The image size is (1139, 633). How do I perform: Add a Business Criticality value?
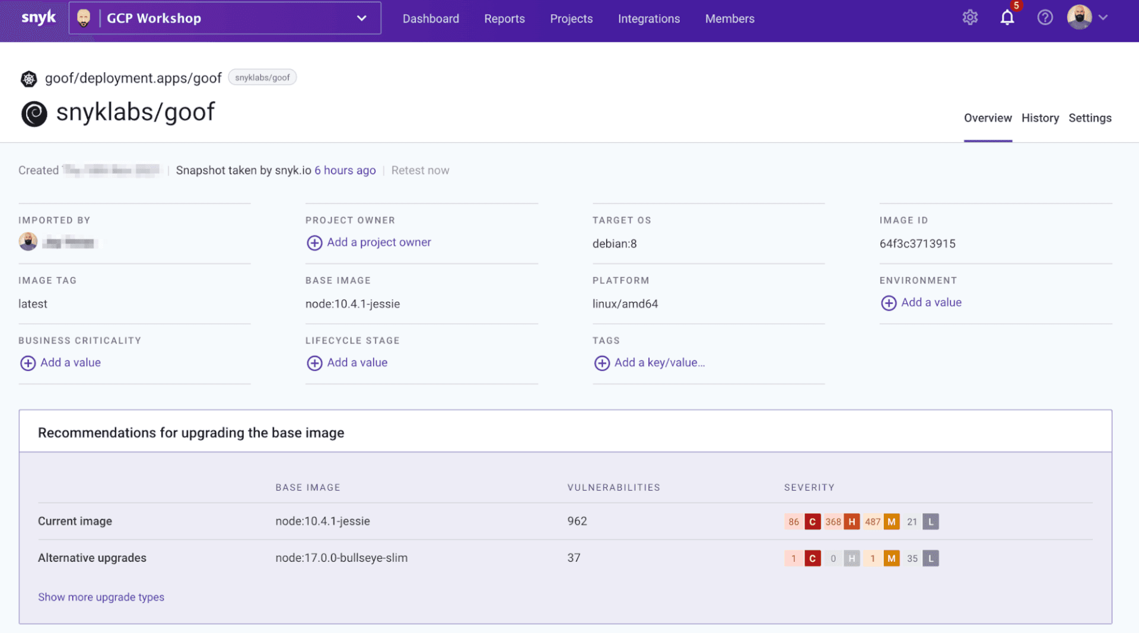click(70, 362)
